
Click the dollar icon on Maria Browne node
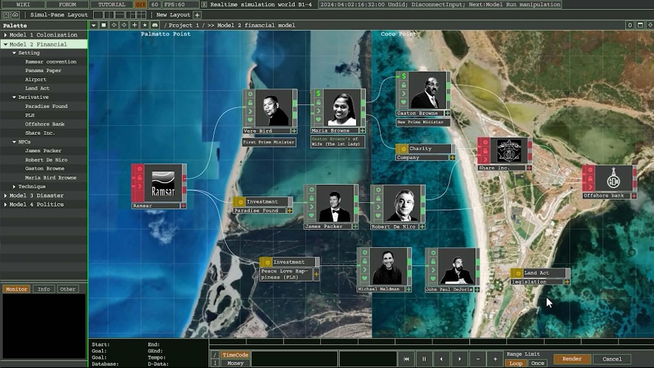318,94
